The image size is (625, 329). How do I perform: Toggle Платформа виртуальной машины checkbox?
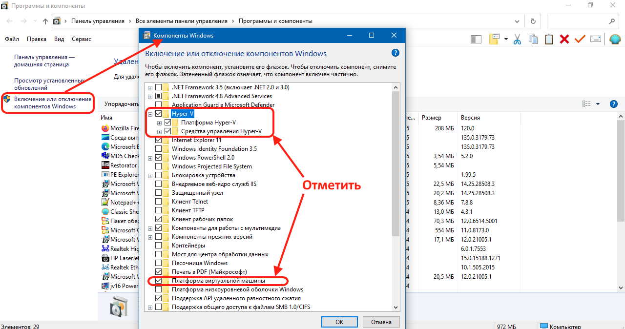tap(158, 281)
